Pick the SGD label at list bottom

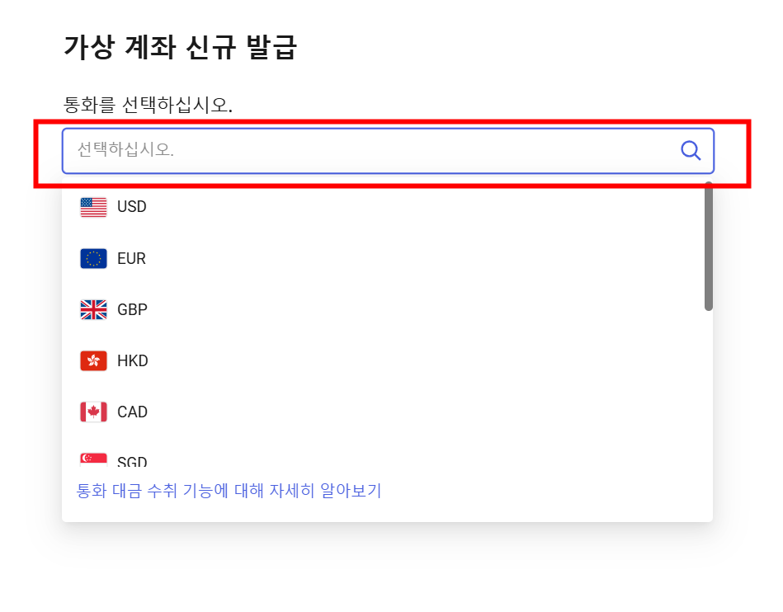[132, 462]
